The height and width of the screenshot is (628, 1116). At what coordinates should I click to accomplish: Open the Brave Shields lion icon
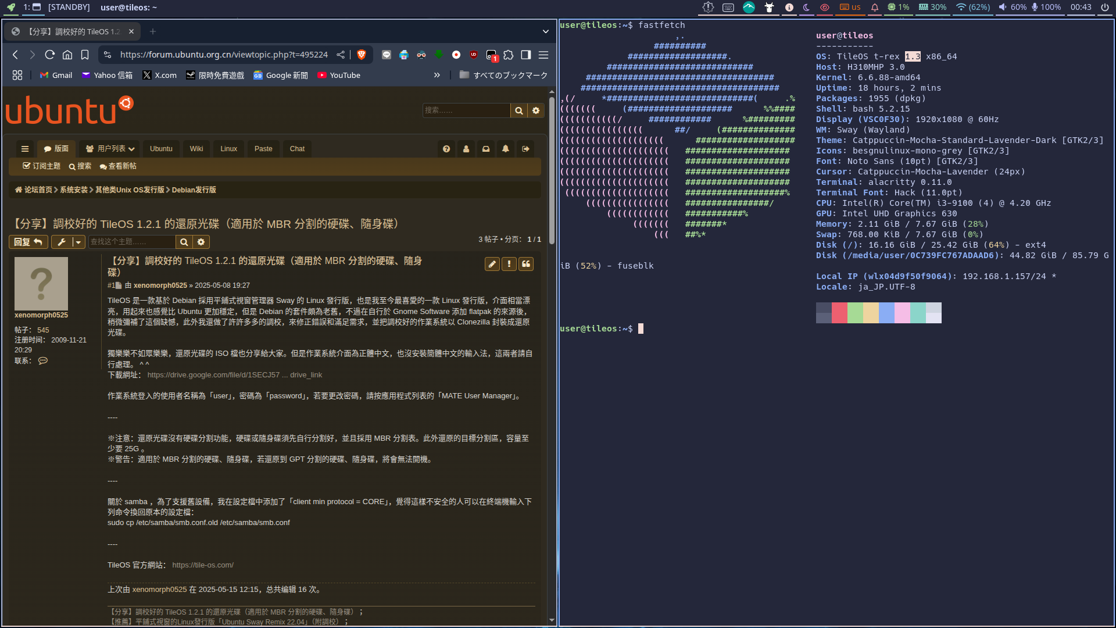click(x=361, y=55)
